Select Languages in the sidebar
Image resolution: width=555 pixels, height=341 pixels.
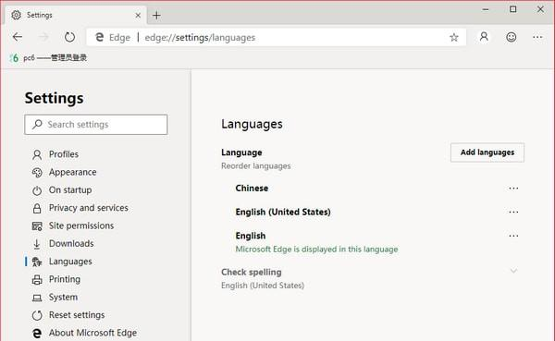(70, 262)
